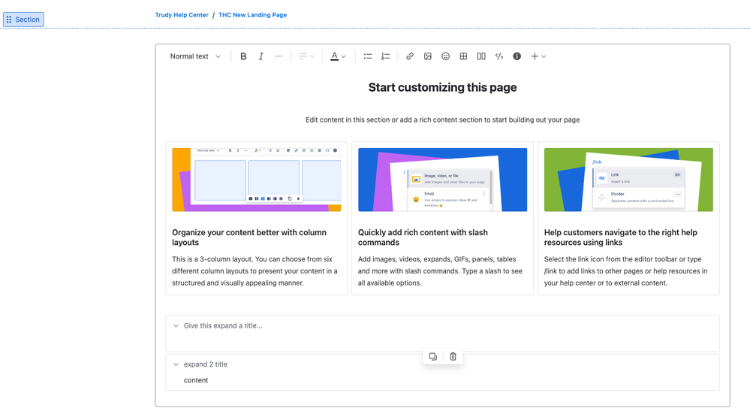Viewport: 750px width, 417px height.
Task: Insert an image or file
Action: [x=428, y=56]
